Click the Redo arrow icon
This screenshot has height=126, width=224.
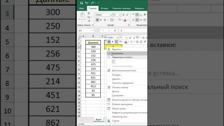tap(92, 3)
